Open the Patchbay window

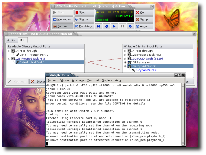(x=84, y=26)
